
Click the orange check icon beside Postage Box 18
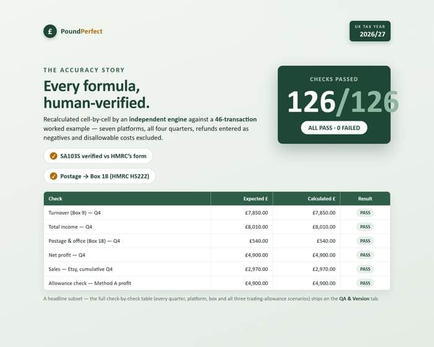click(53, 176)
